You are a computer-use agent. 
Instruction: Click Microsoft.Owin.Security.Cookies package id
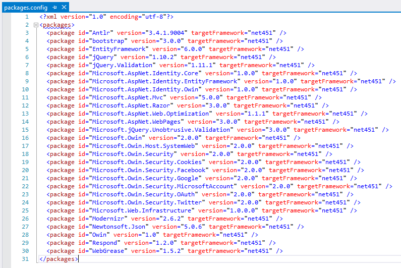[147, 162]
